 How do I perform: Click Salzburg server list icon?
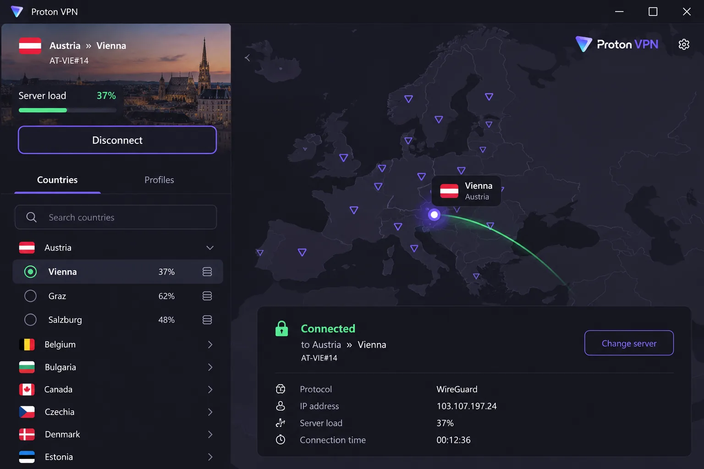click(x=207, y=320)
